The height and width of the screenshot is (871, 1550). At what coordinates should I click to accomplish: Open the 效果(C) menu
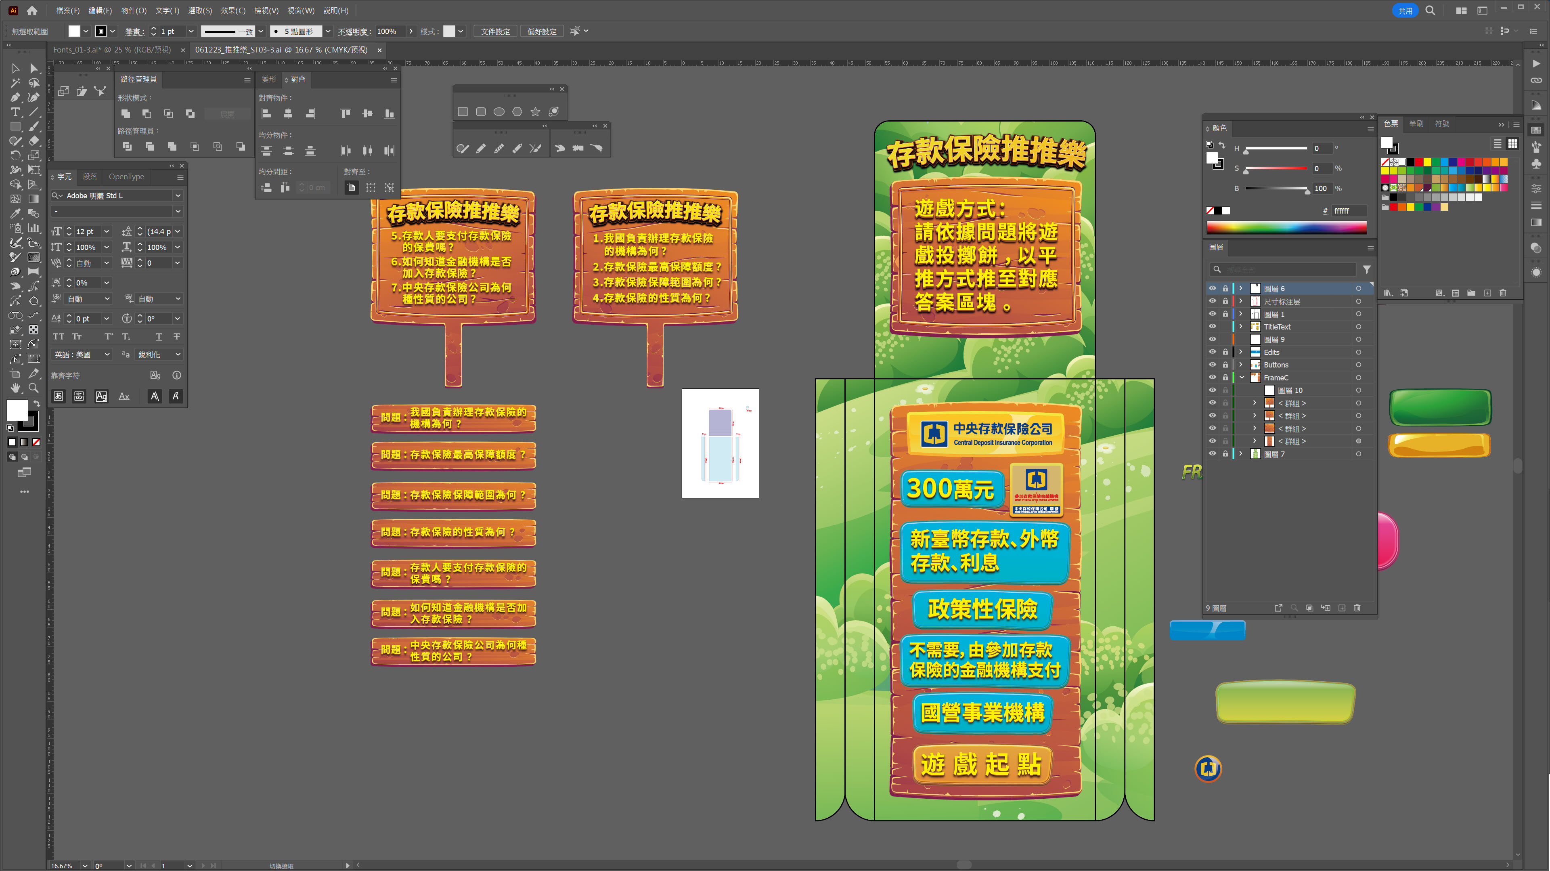point(233,10)
